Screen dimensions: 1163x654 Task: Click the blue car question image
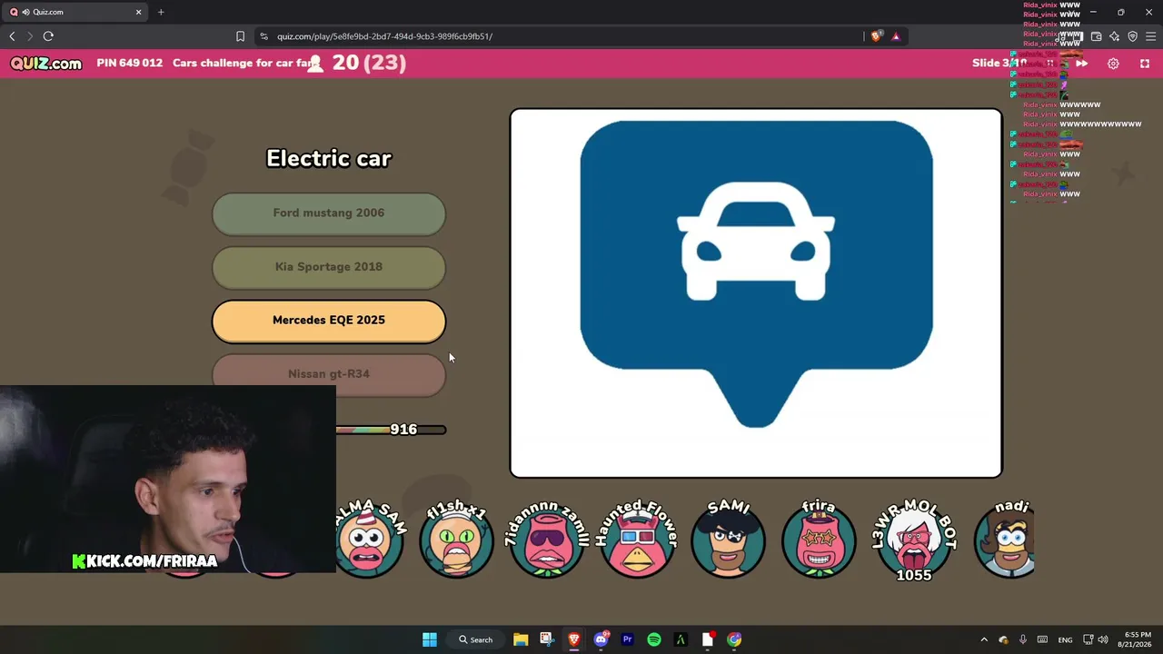coord(756,292)
